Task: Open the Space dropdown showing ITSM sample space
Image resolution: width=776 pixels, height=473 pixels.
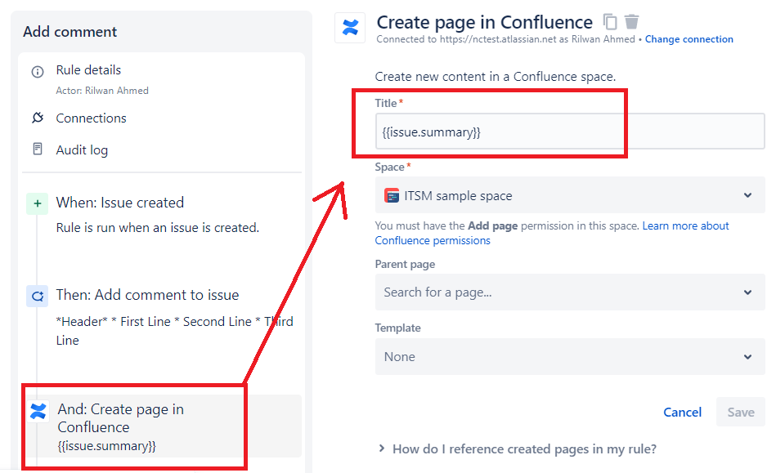Action: 570,195
